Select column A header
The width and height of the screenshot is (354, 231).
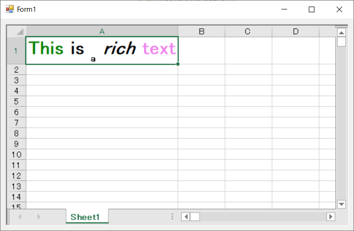point(102,32)
